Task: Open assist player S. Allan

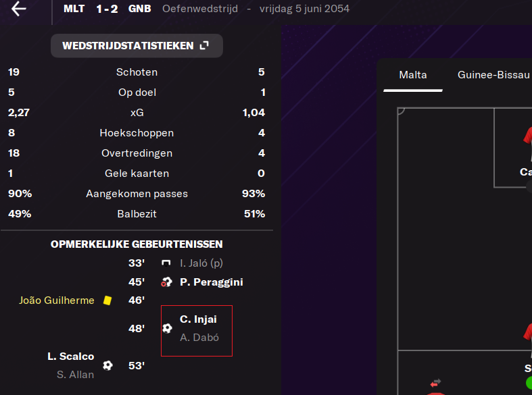Action: (75, 375)
